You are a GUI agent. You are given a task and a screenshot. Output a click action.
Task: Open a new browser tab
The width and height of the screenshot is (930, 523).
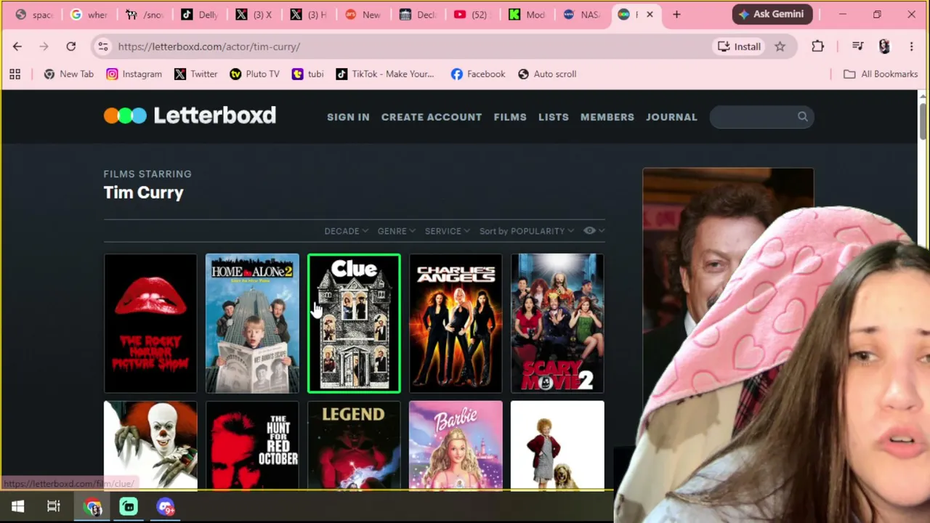(676, 15)
